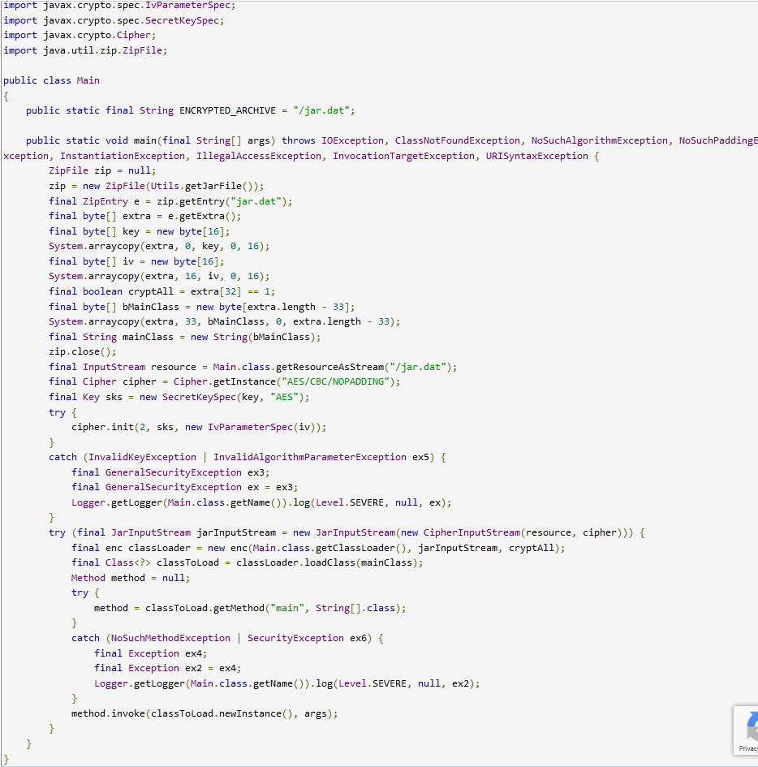The height and width of the screenshot is (767, 758).
Task: Click the 'final enc classLoader' line
Action: 318,548
